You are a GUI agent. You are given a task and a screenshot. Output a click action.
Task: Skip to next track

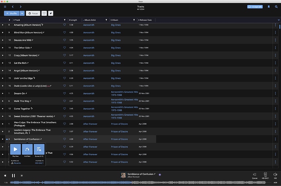coord(22,175)
